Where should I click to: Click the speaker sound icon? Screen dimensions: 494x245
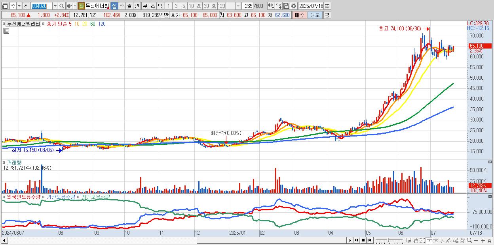click(x=69, y=6)
